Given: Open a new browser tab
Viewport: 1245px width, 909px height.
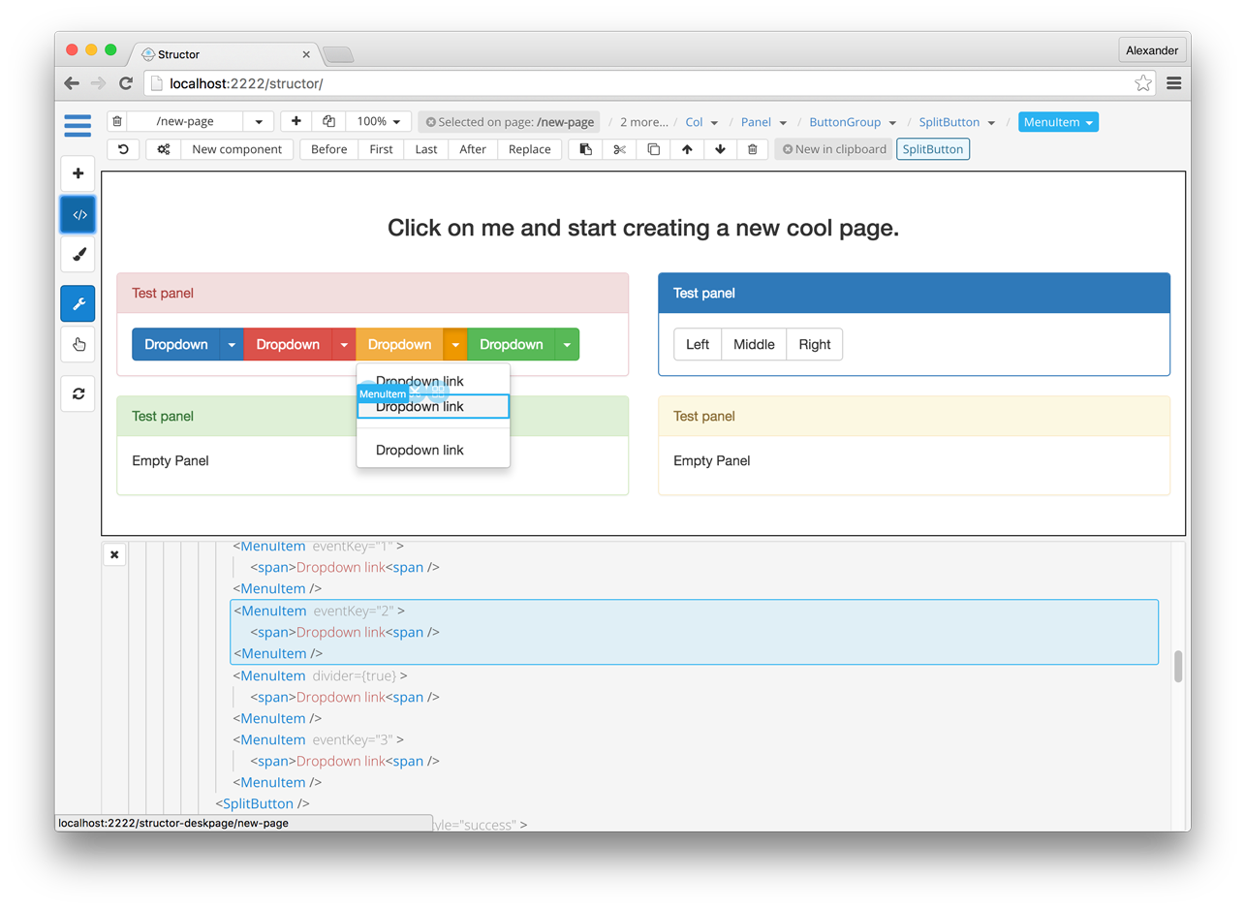Looking at the screenshot, I should (338, 54).
